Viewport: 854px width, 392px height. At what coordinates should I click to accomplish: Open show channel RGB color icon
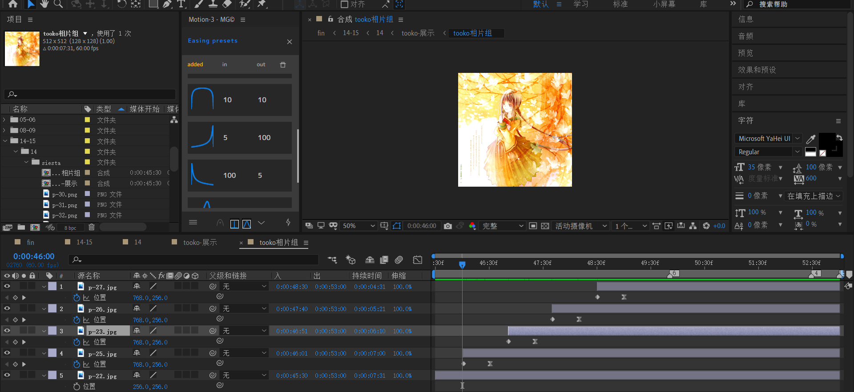click(472, 226)
